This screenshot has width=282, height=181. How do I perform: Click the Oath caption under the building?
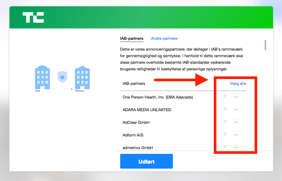37,91
